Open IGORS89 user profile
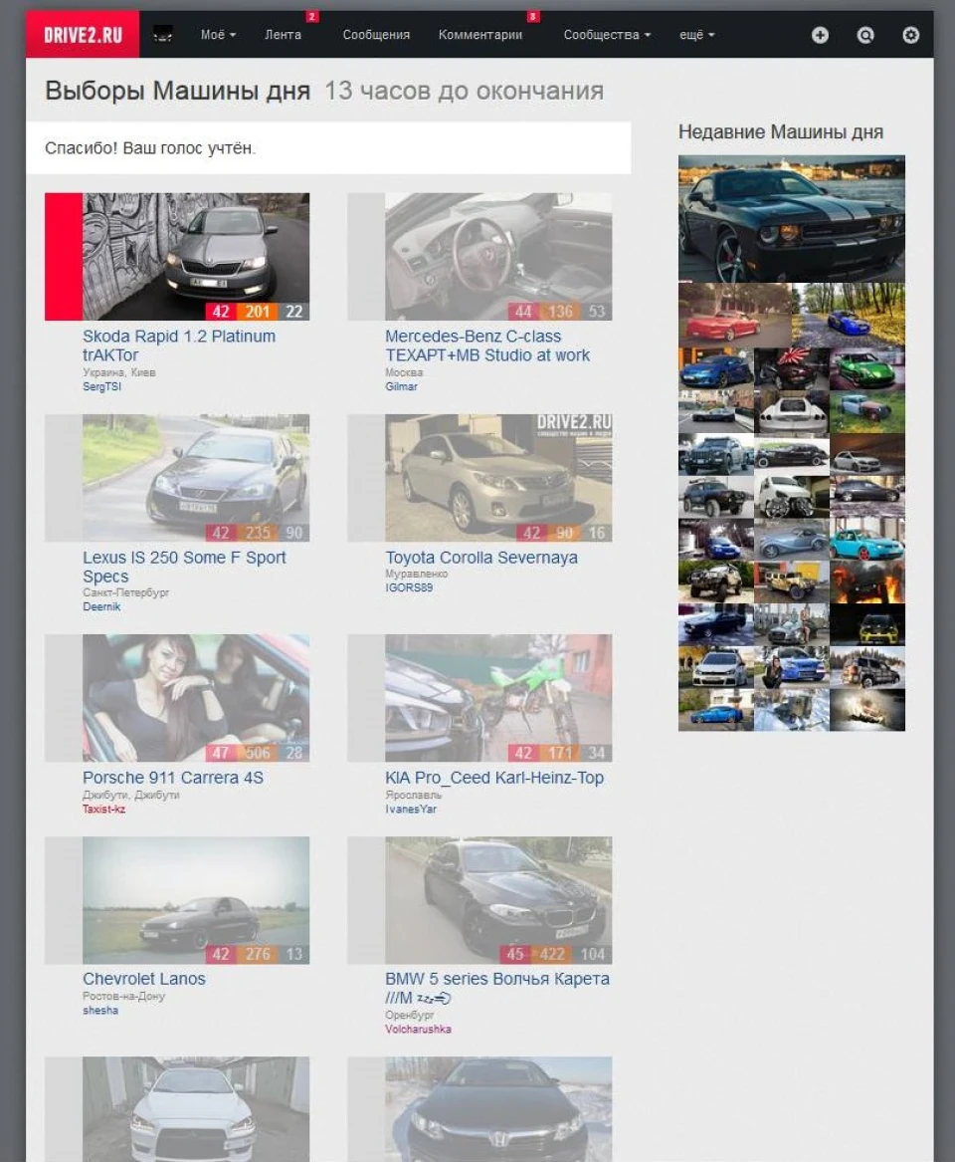The height and width of the screenshot is (1162, 955). (x=409, y=587)
